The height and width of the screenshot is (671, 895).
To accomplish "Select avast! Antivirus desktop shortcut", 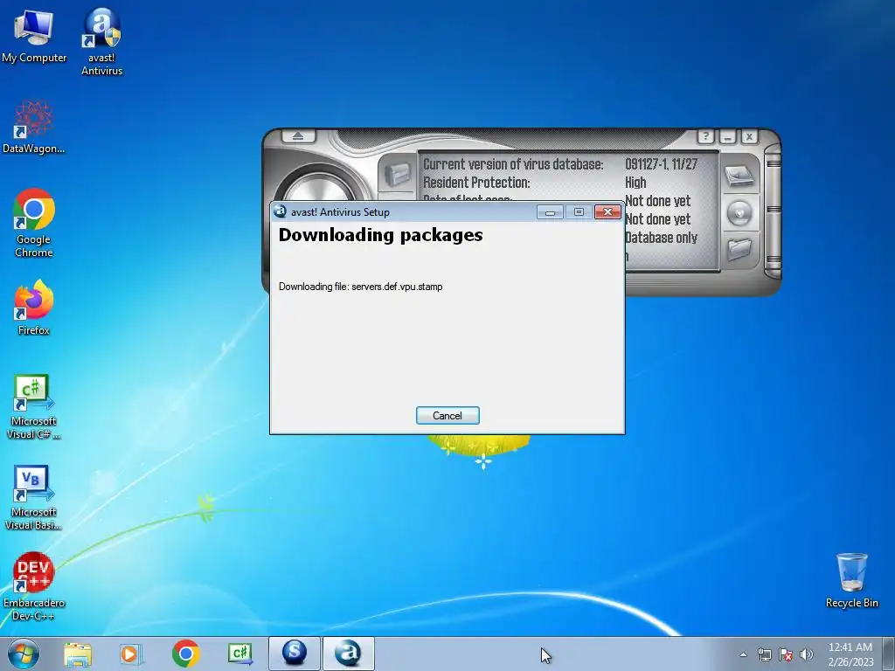I will point(101,42).
